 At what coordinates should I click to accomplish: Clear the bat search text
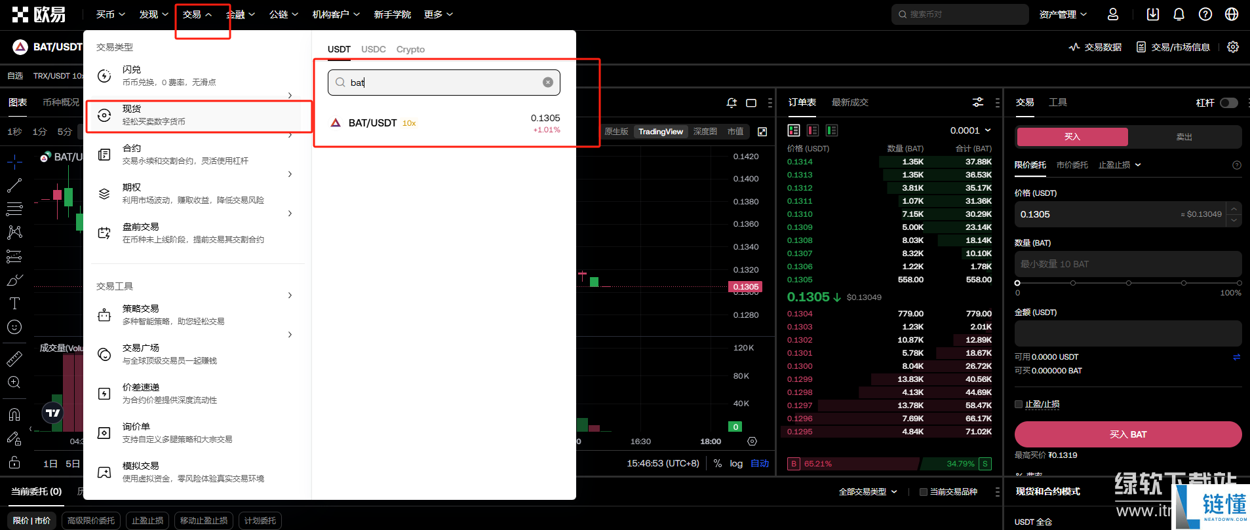(x=548, y=82)
